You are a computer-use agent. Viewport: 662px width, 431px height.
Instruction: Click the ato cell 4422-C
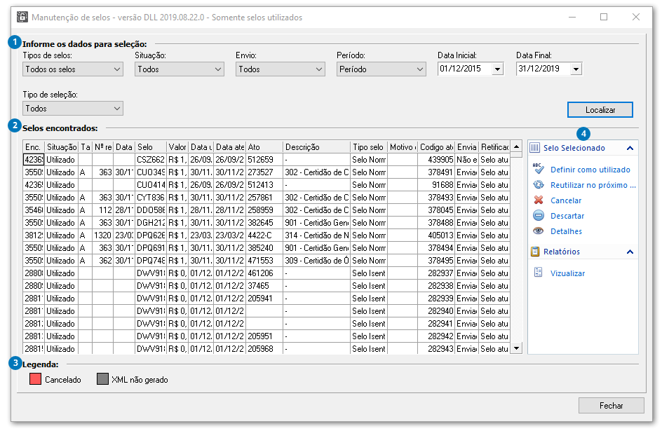click(x=264, y=235)
